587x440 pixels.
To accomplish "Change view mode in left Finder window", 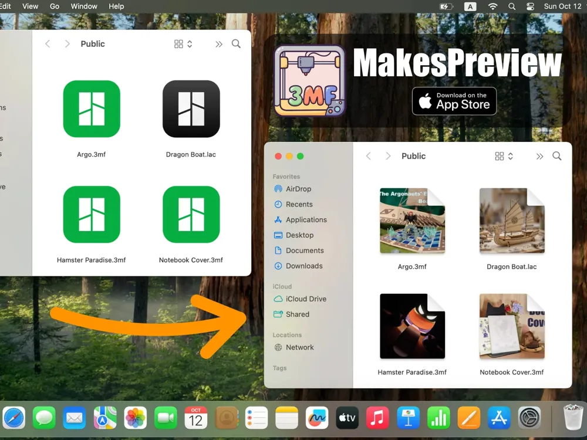I will click(x=183, y=44).
